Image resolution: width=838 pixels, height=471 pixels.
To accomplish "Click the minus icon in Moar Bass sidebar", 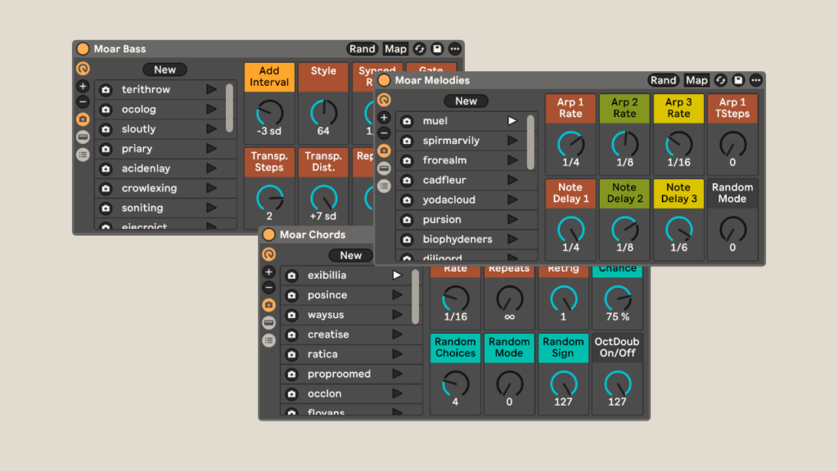I will point(83,102).
